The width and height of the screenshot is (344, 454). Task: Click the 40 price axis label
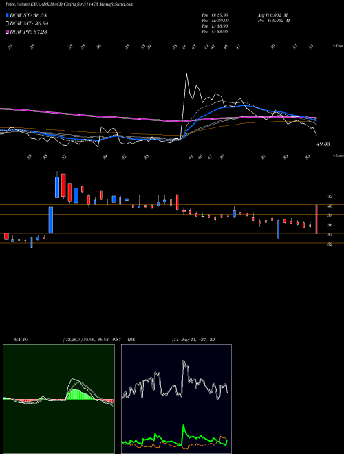330,206
